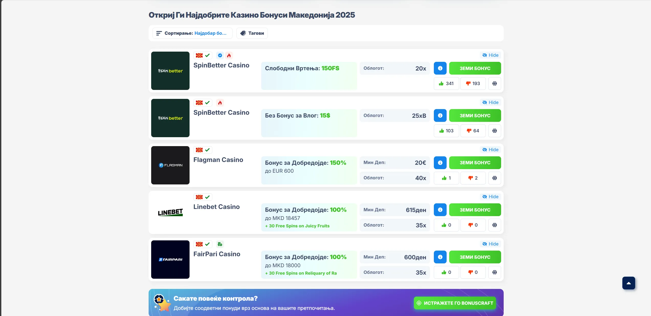This screenshot has width=651, height=316.
Task: Click FairPari logo thumbnail
Action: pos(170,260)
